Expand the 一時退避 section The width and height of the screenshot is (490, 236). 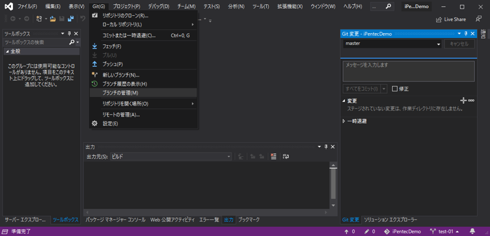click(x=344, y=121)
